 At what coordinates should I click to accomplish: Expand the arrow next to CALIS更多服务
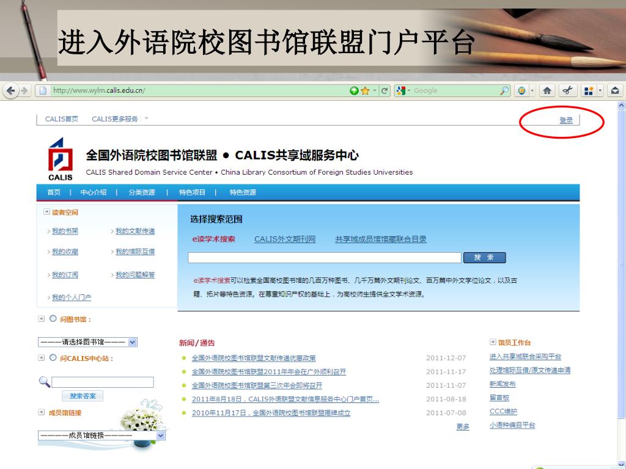(x=146, y=118)
